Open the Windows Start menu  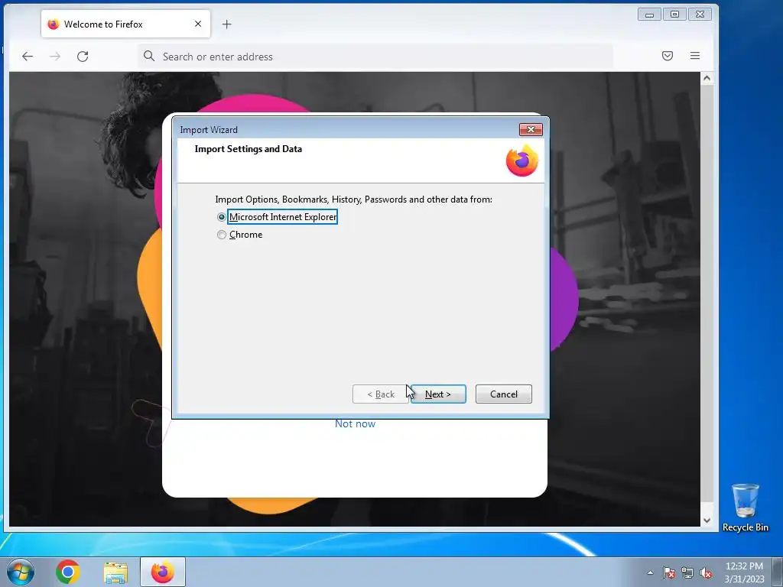tap(21, 572)
